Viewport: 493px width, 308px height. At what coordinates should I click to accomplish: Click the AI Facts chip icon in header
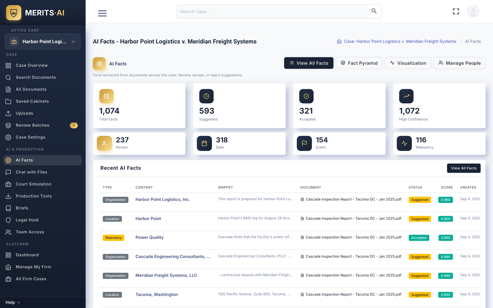(99, 64)
